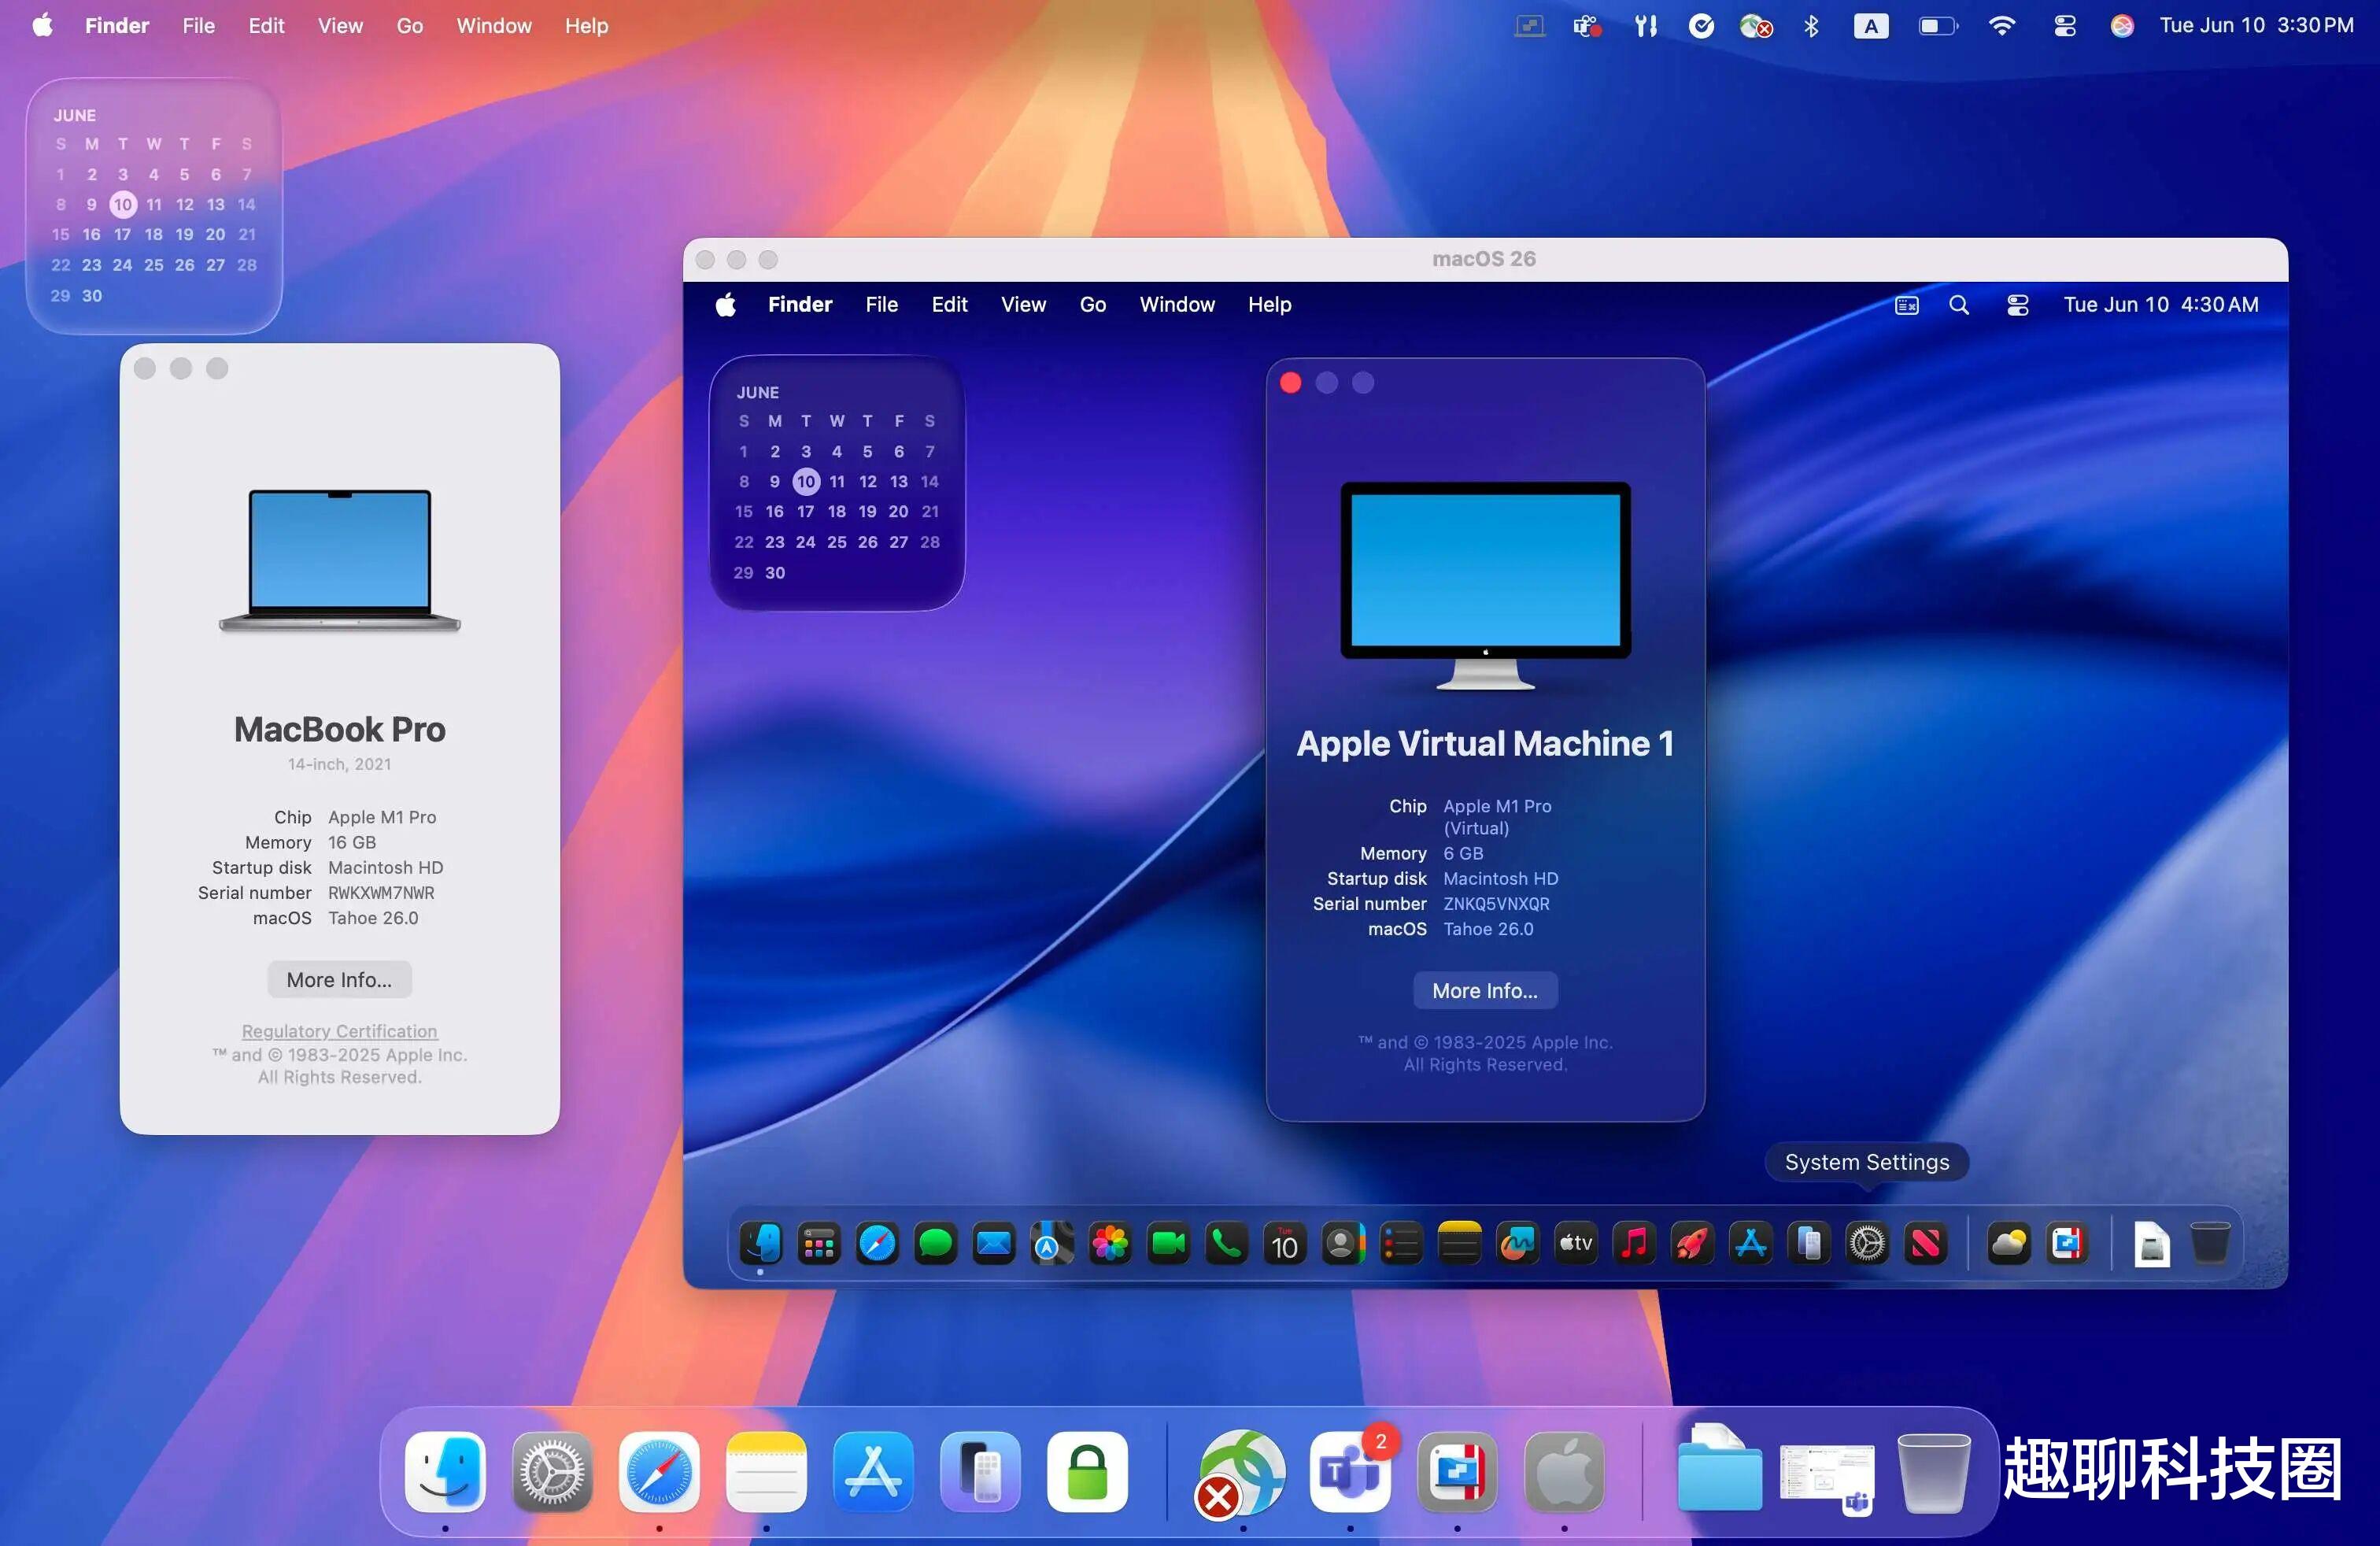Viewport: 2380px width, 1546px height.
Task: Launch Apple TV in the VM Dock
Action: coord(1576,1243)
